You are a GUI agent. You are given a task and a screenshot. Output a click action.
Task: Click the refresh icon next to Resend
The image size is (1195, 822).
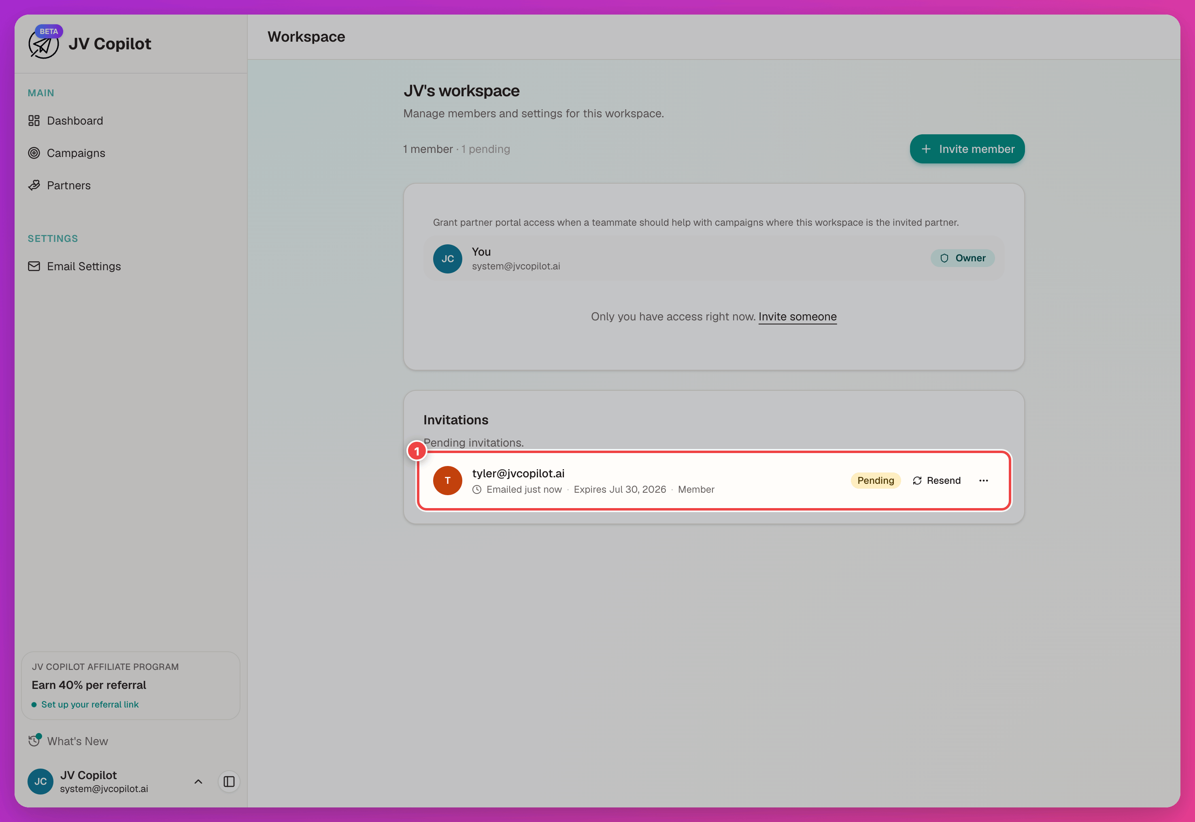tap(917, 481)
